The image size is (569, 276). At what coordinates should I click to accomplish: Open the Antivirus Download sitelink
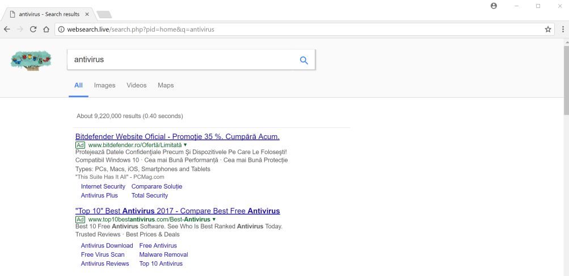click(x=107, y=245)
